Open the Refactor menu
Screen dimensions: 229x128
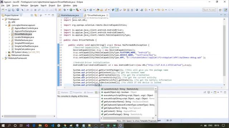click(x=24, y=6)
